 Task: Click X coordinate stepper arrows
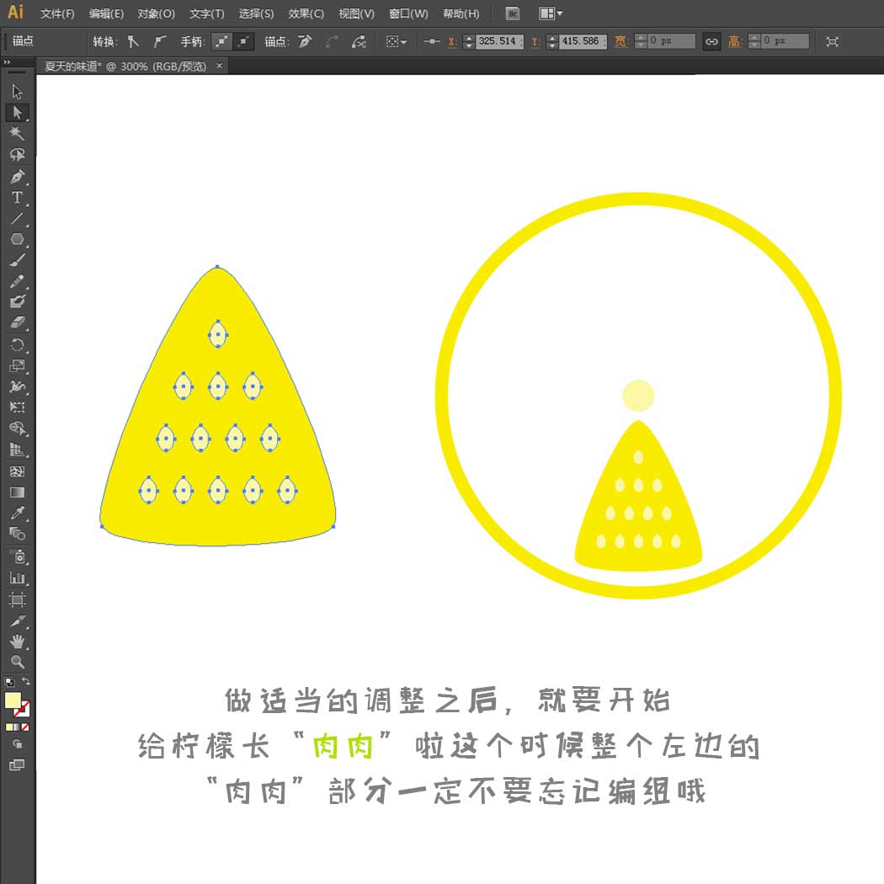click(468, 42)
